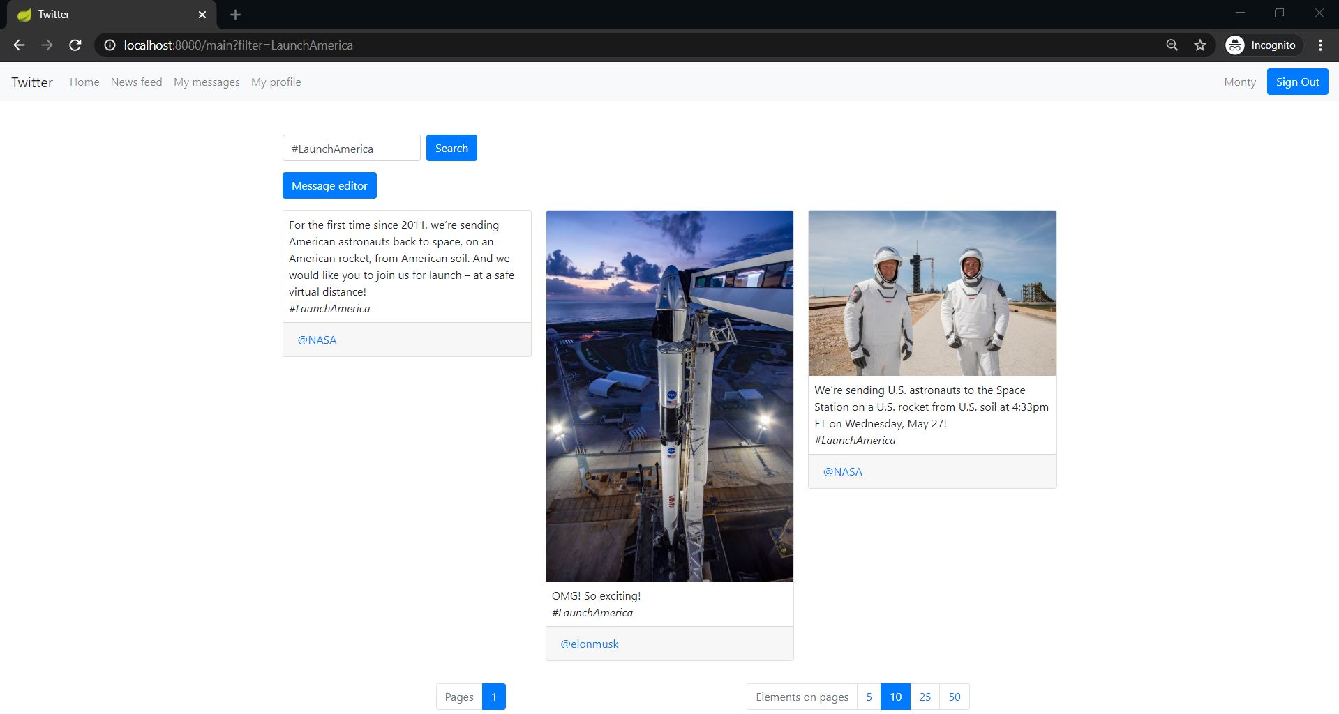This screenshot has height=714, width=1339.
Task: Open Chrome's three-dot browser menu
Action: pyautogui.click(x=1319, y=45)
